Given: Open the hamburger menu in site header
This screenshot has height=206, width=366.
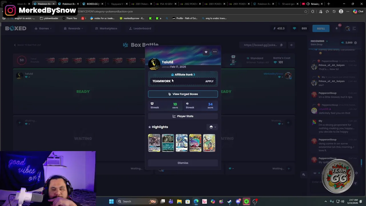Looking at the screenshot, I should click(x=354, y=28).
